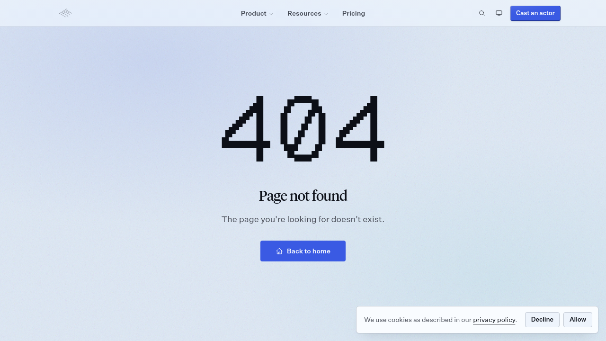Allow cookies in the banner
The image size is (606, 341).
[578, 320]
